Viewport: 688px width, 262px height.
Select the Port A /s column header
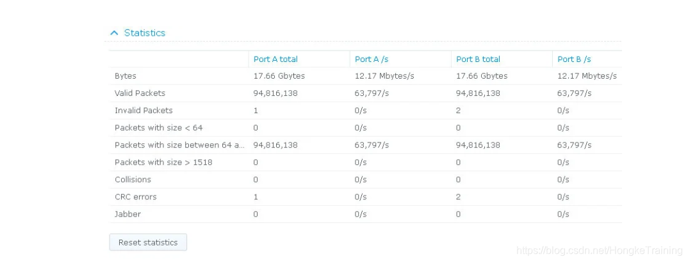coord(372,59)
